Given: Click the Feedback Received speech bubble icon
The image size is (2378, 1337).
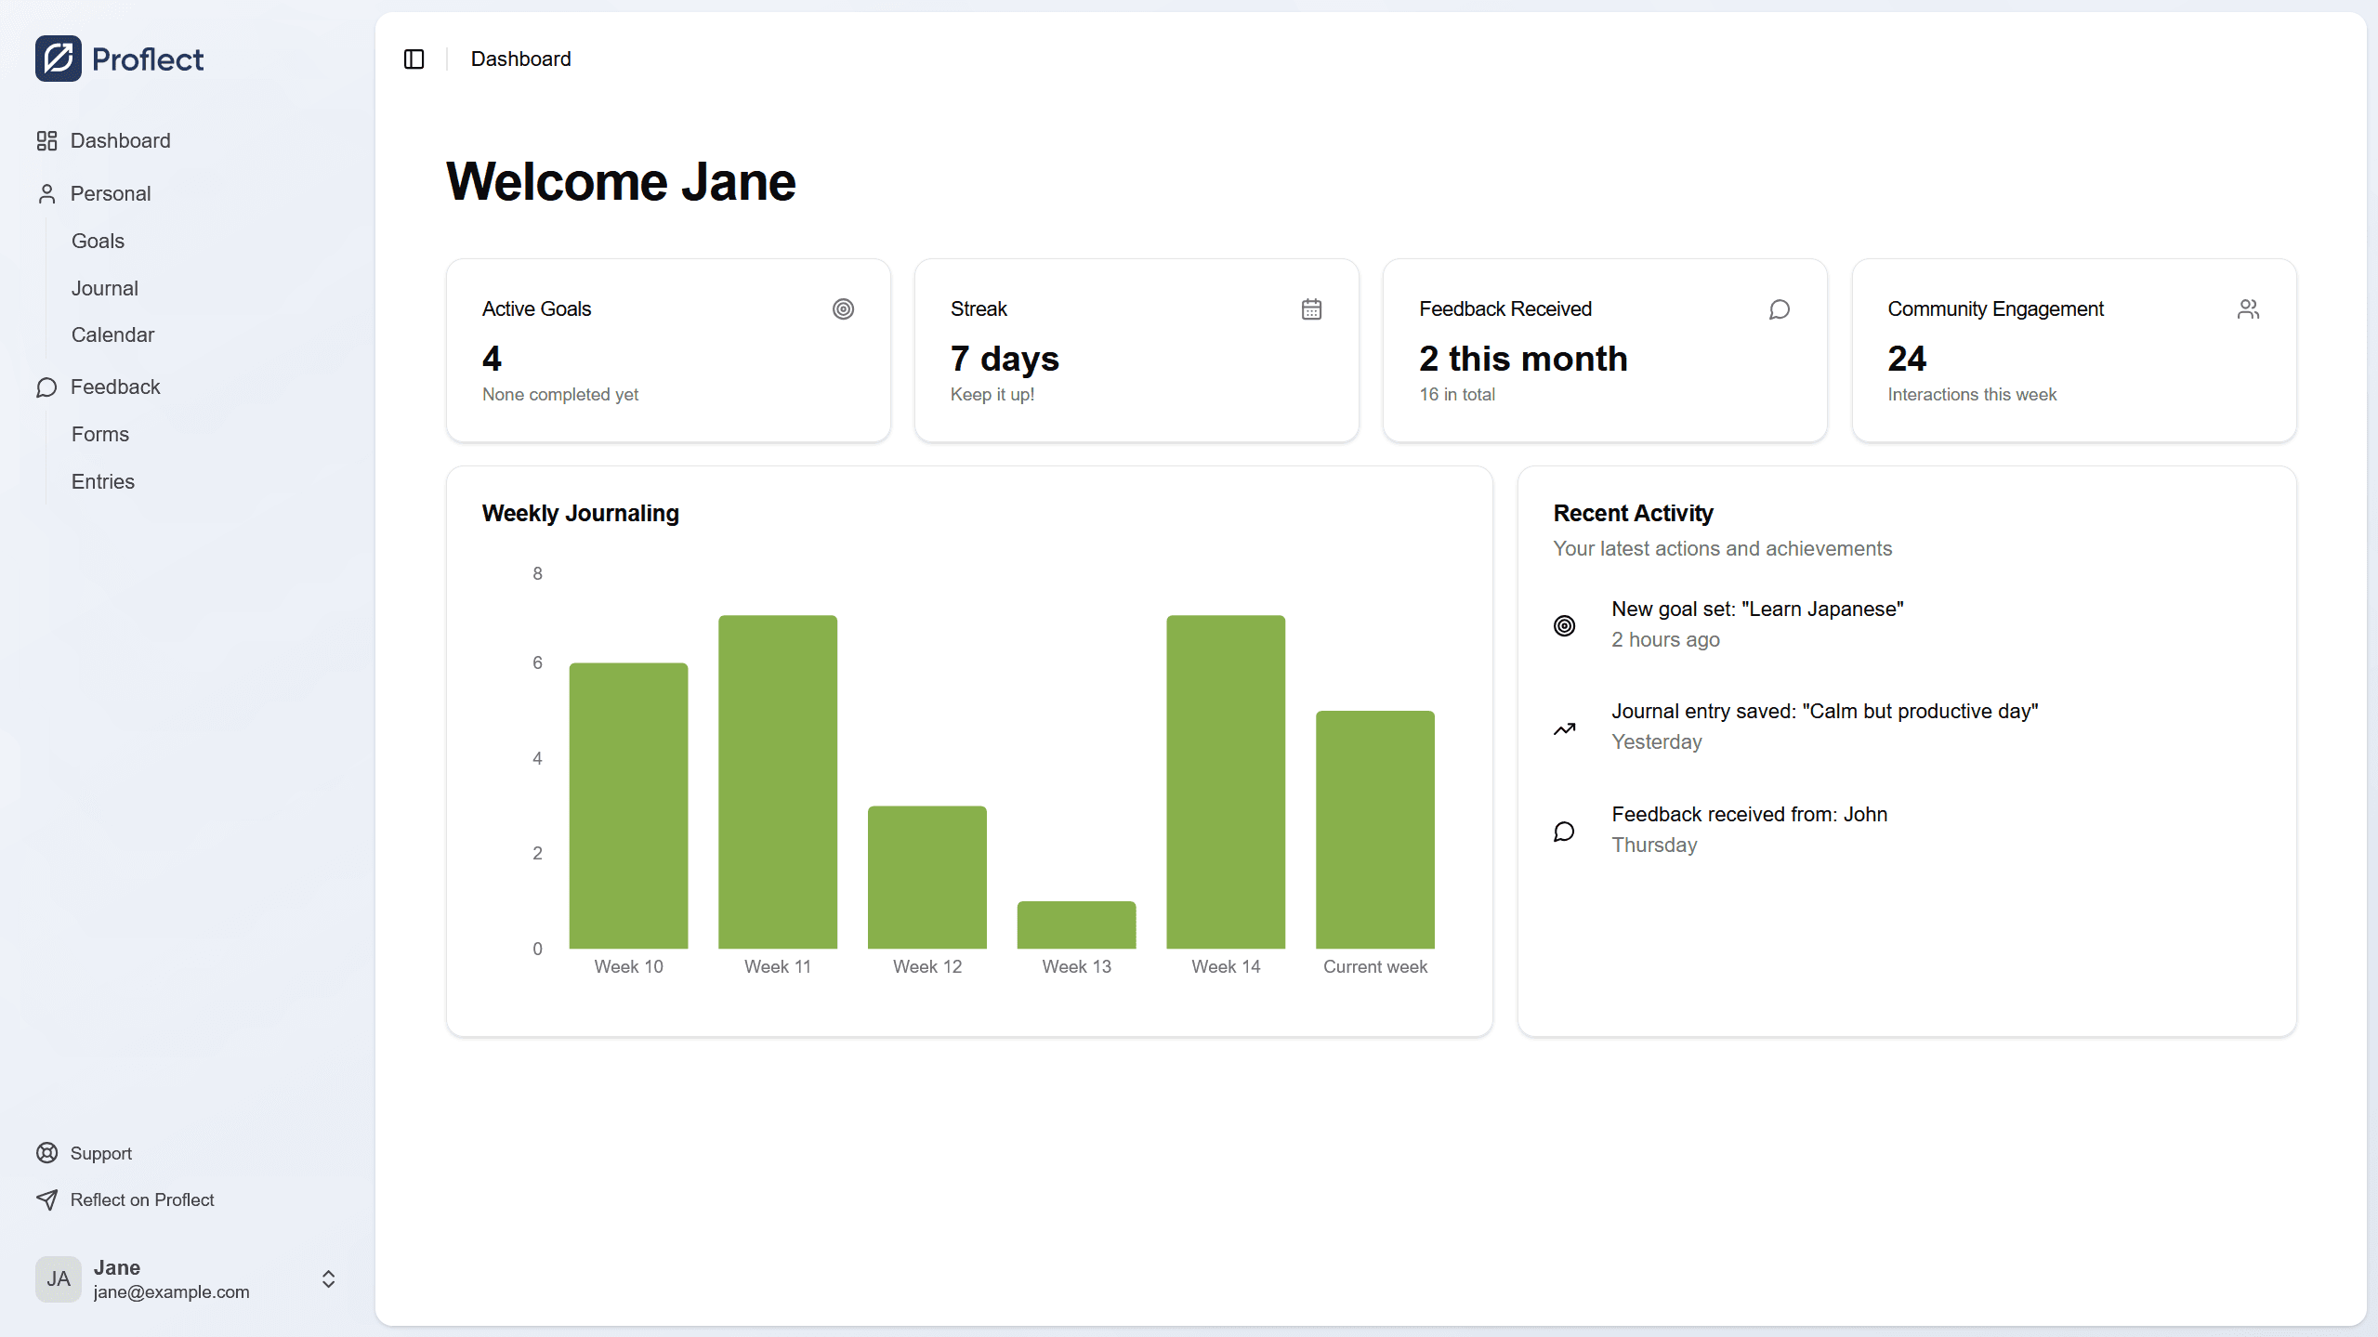Looking at the screenshot, I should (x=1780, y=309).
